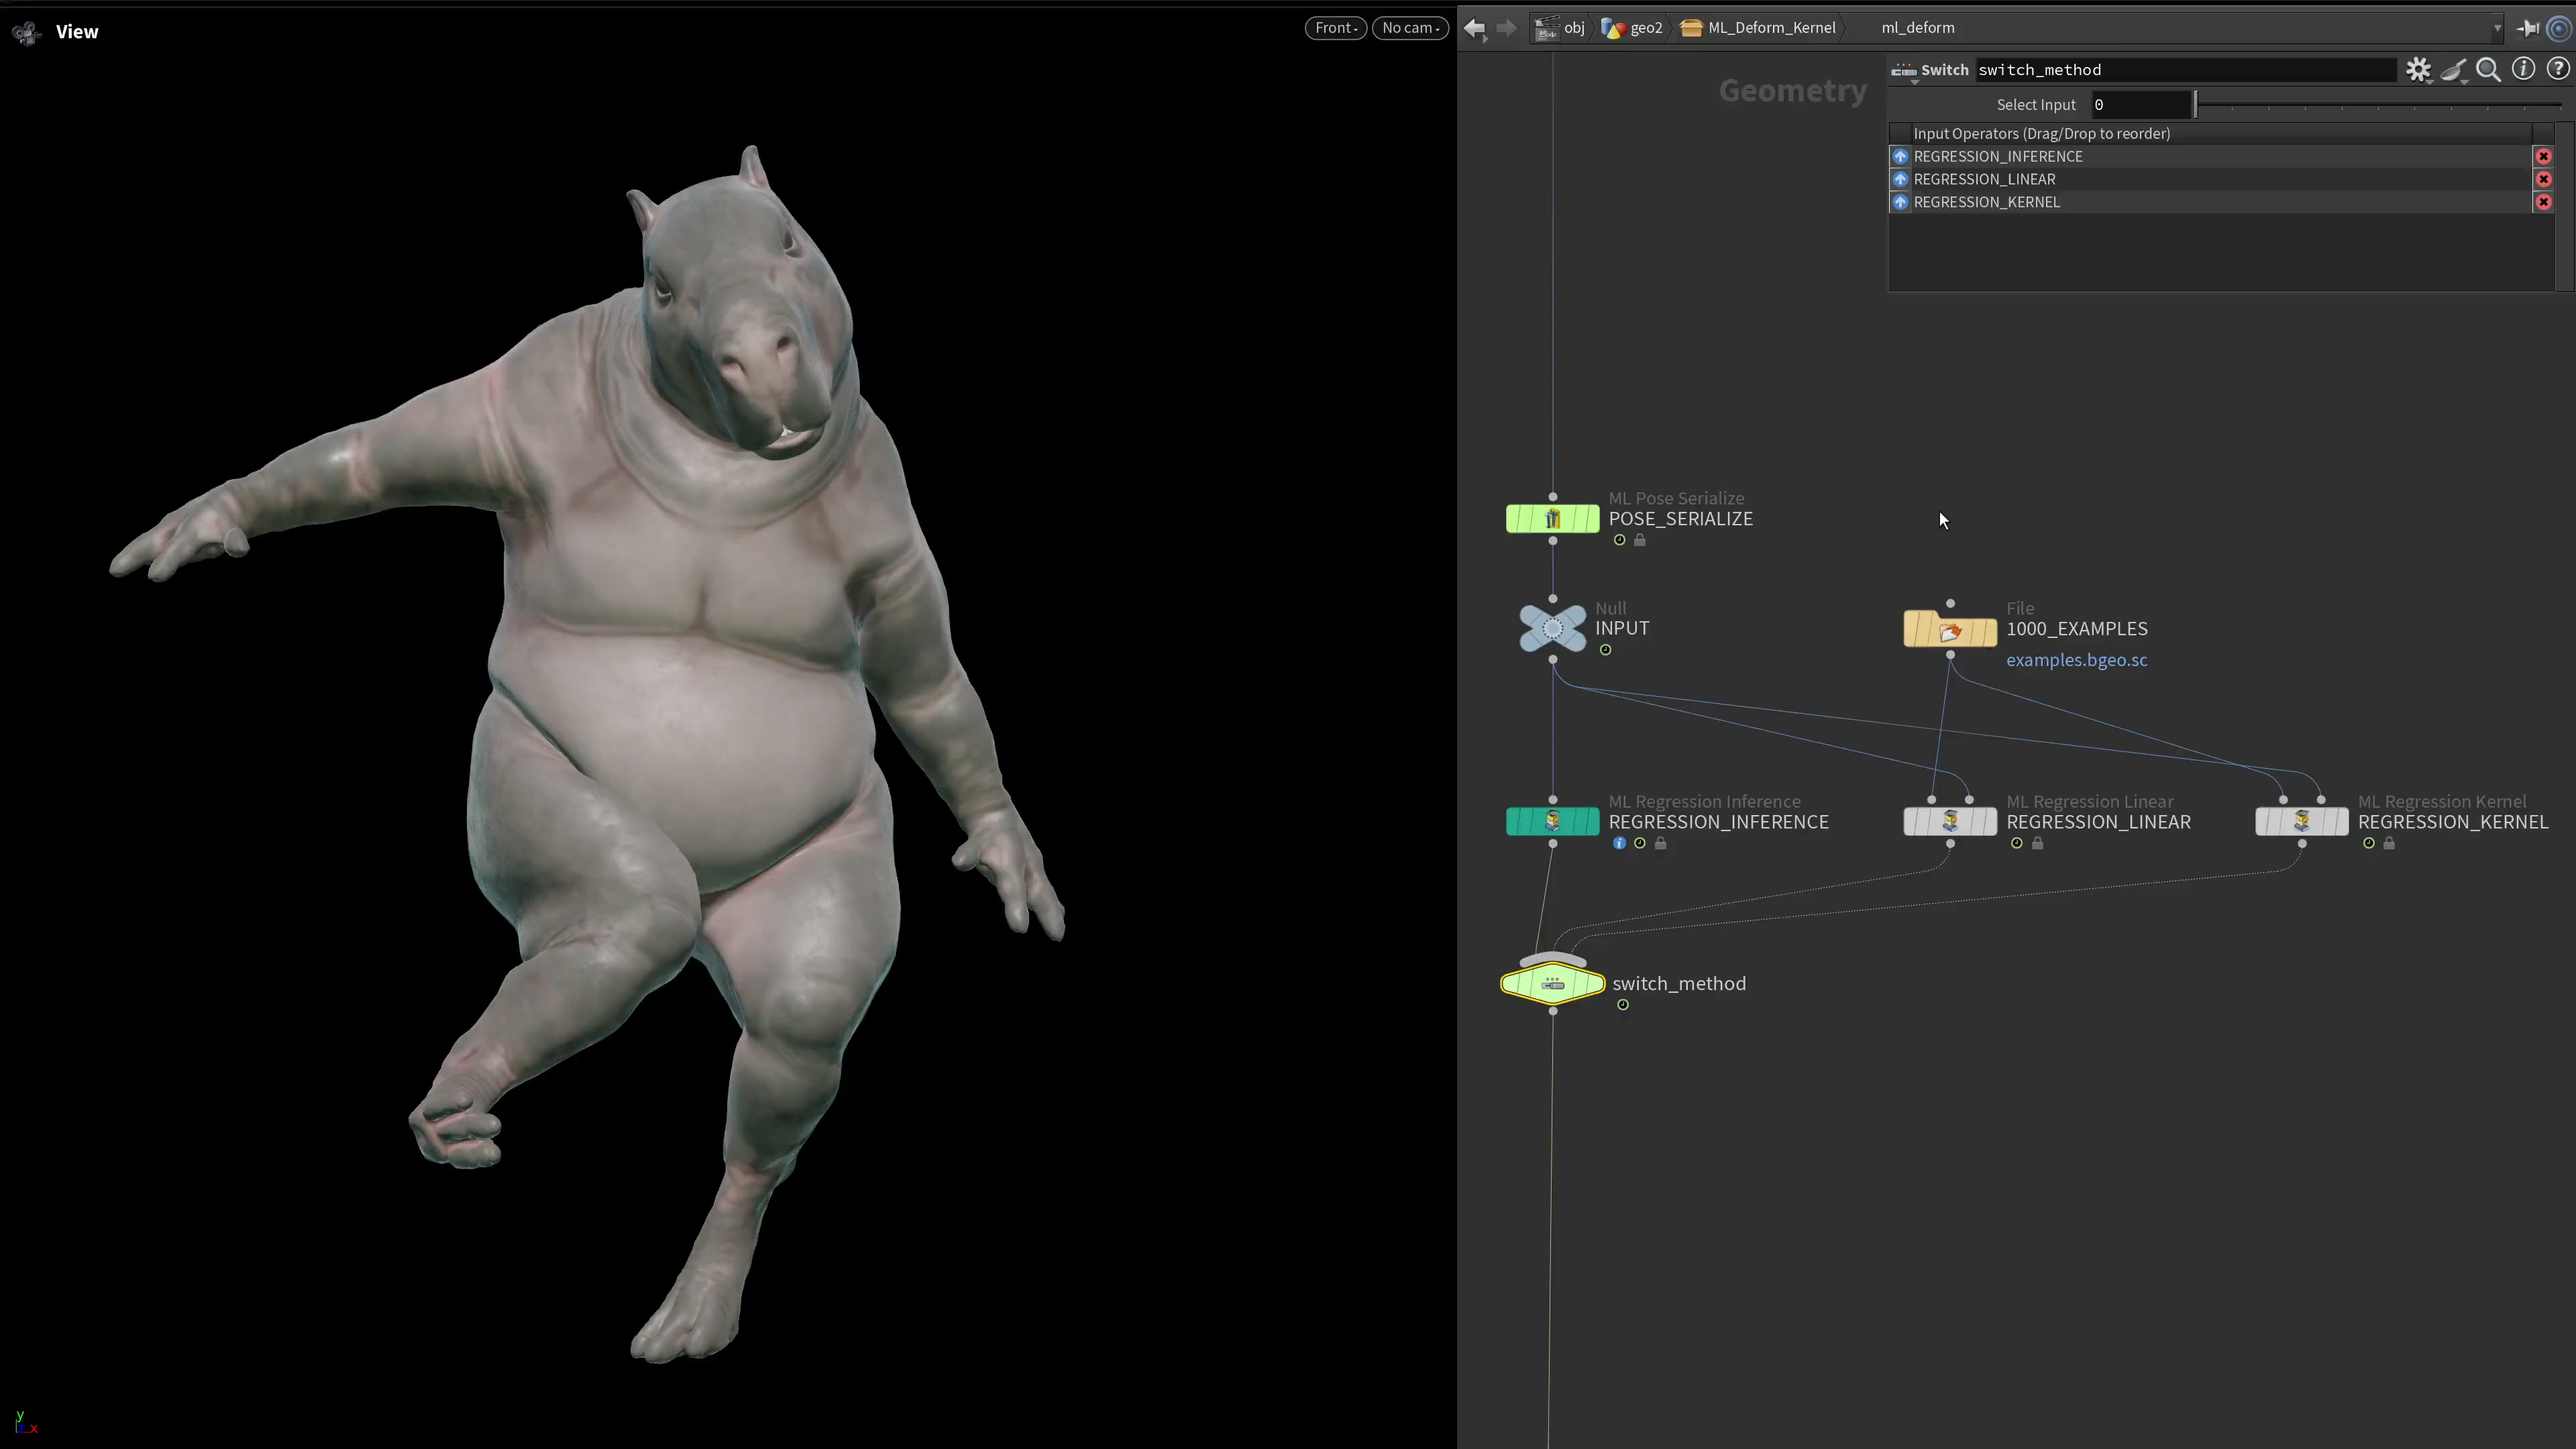Click the examples.bgeo.sc file link

[2076, 660]
